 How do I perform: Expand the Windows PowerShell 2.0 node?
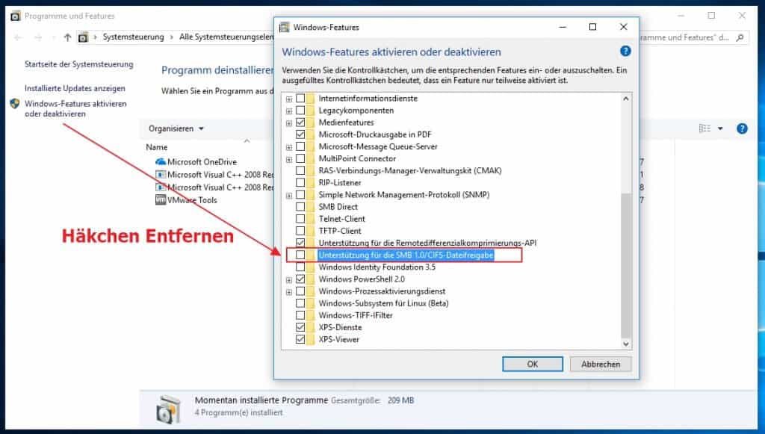pos(288,279)
